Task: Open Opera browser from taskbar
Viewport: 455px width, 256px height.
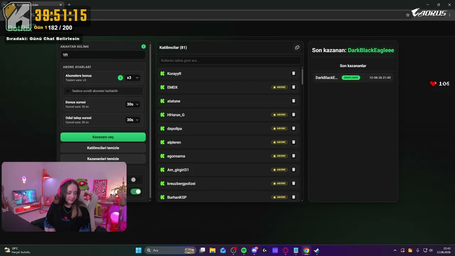Action: tap(285, 250)
